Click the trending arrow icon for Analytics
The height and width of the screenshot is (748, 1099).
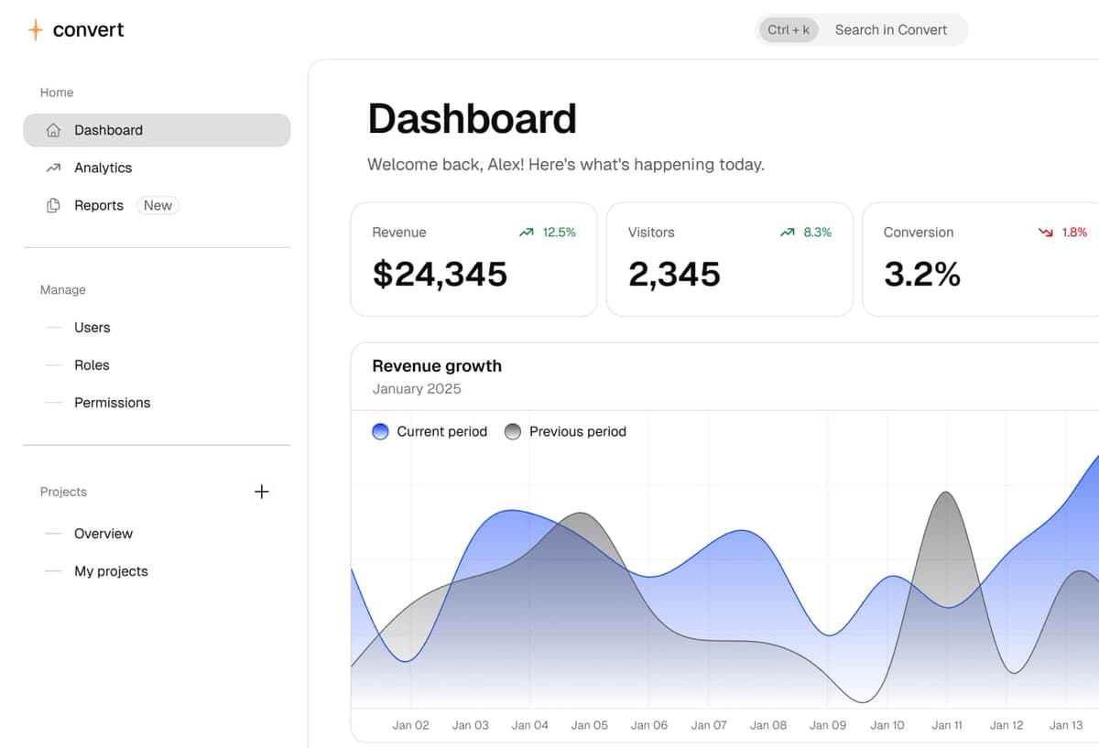pyautogui.click(x=54, y=168)
